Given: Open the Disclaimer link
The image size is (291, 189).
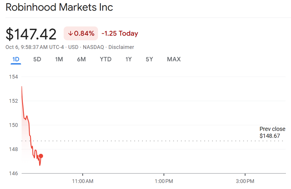Looking at the screenshot, I should point(121,47).
